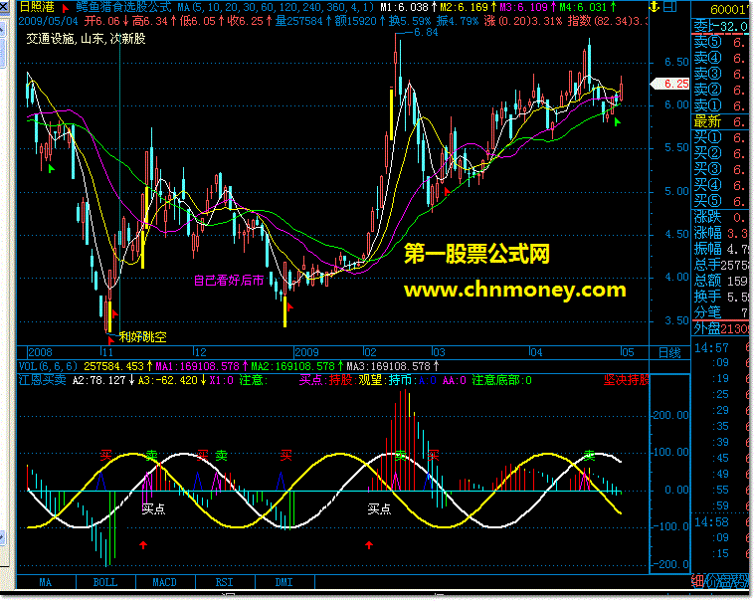Click the green arrow marker under the May 2009 candles

pyautogui.click(x=617, y=122)
